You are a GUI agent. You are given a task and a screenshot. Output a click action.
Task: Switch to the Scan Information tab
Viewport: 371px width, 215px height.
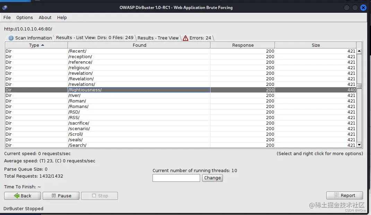pyautogui.click(x=30, y=38)
